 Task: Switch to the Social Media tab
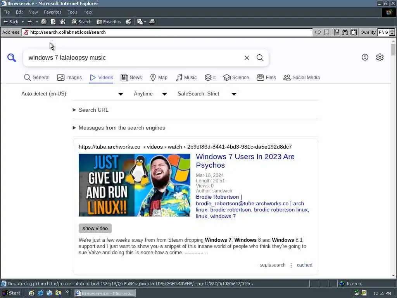302,78
